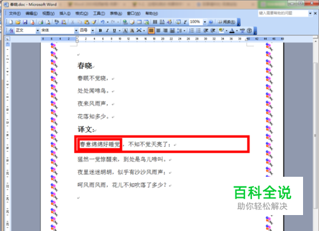Toggle italic formatting

tap(107, 31)
